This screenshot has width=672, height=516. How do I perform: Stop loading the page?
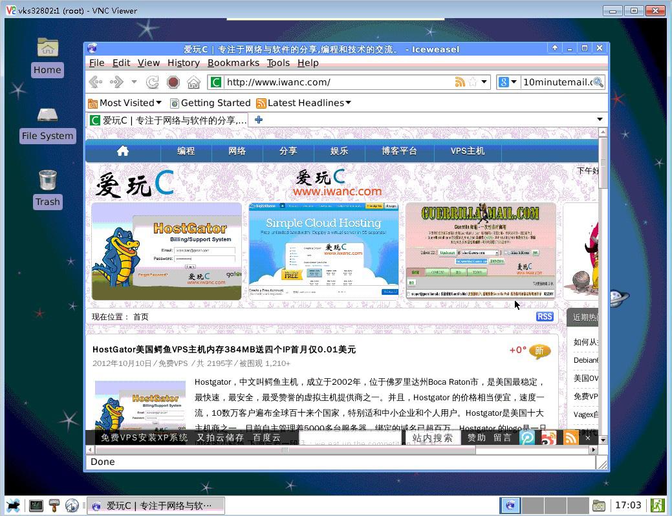point(173,82)
